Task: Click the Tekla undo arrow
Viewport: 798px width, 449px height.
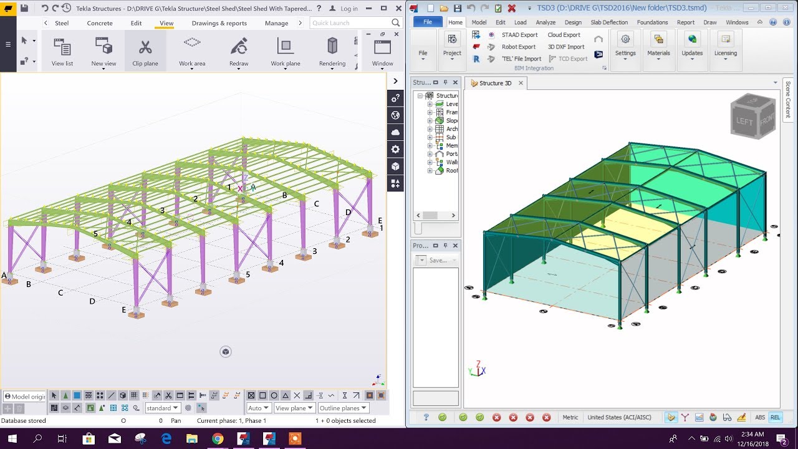Action: point(44,8)
